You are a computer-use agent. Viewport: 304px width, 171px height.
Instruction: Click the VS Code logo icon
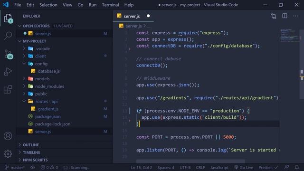(x=6, y=5)
